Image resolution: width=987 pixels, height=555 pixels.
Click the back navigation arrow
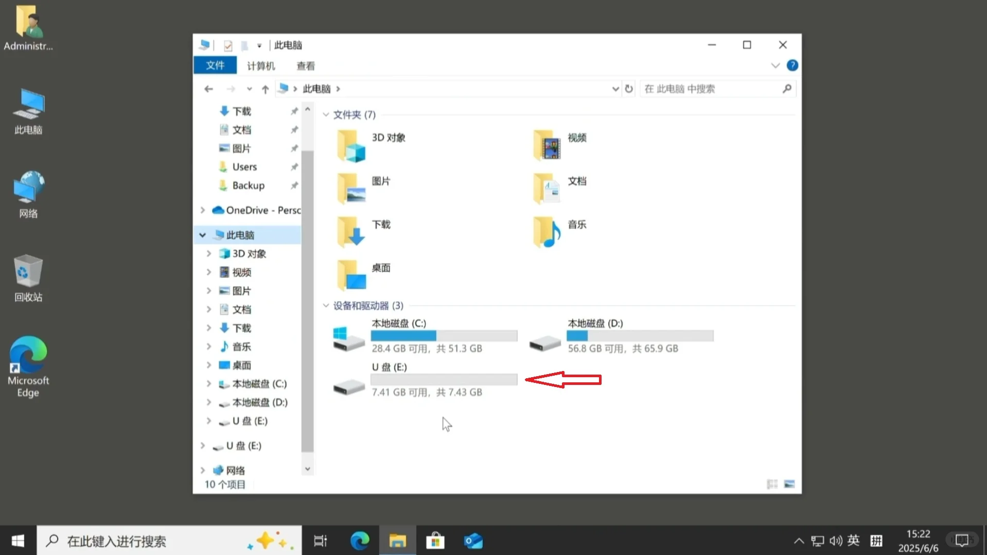208,88
